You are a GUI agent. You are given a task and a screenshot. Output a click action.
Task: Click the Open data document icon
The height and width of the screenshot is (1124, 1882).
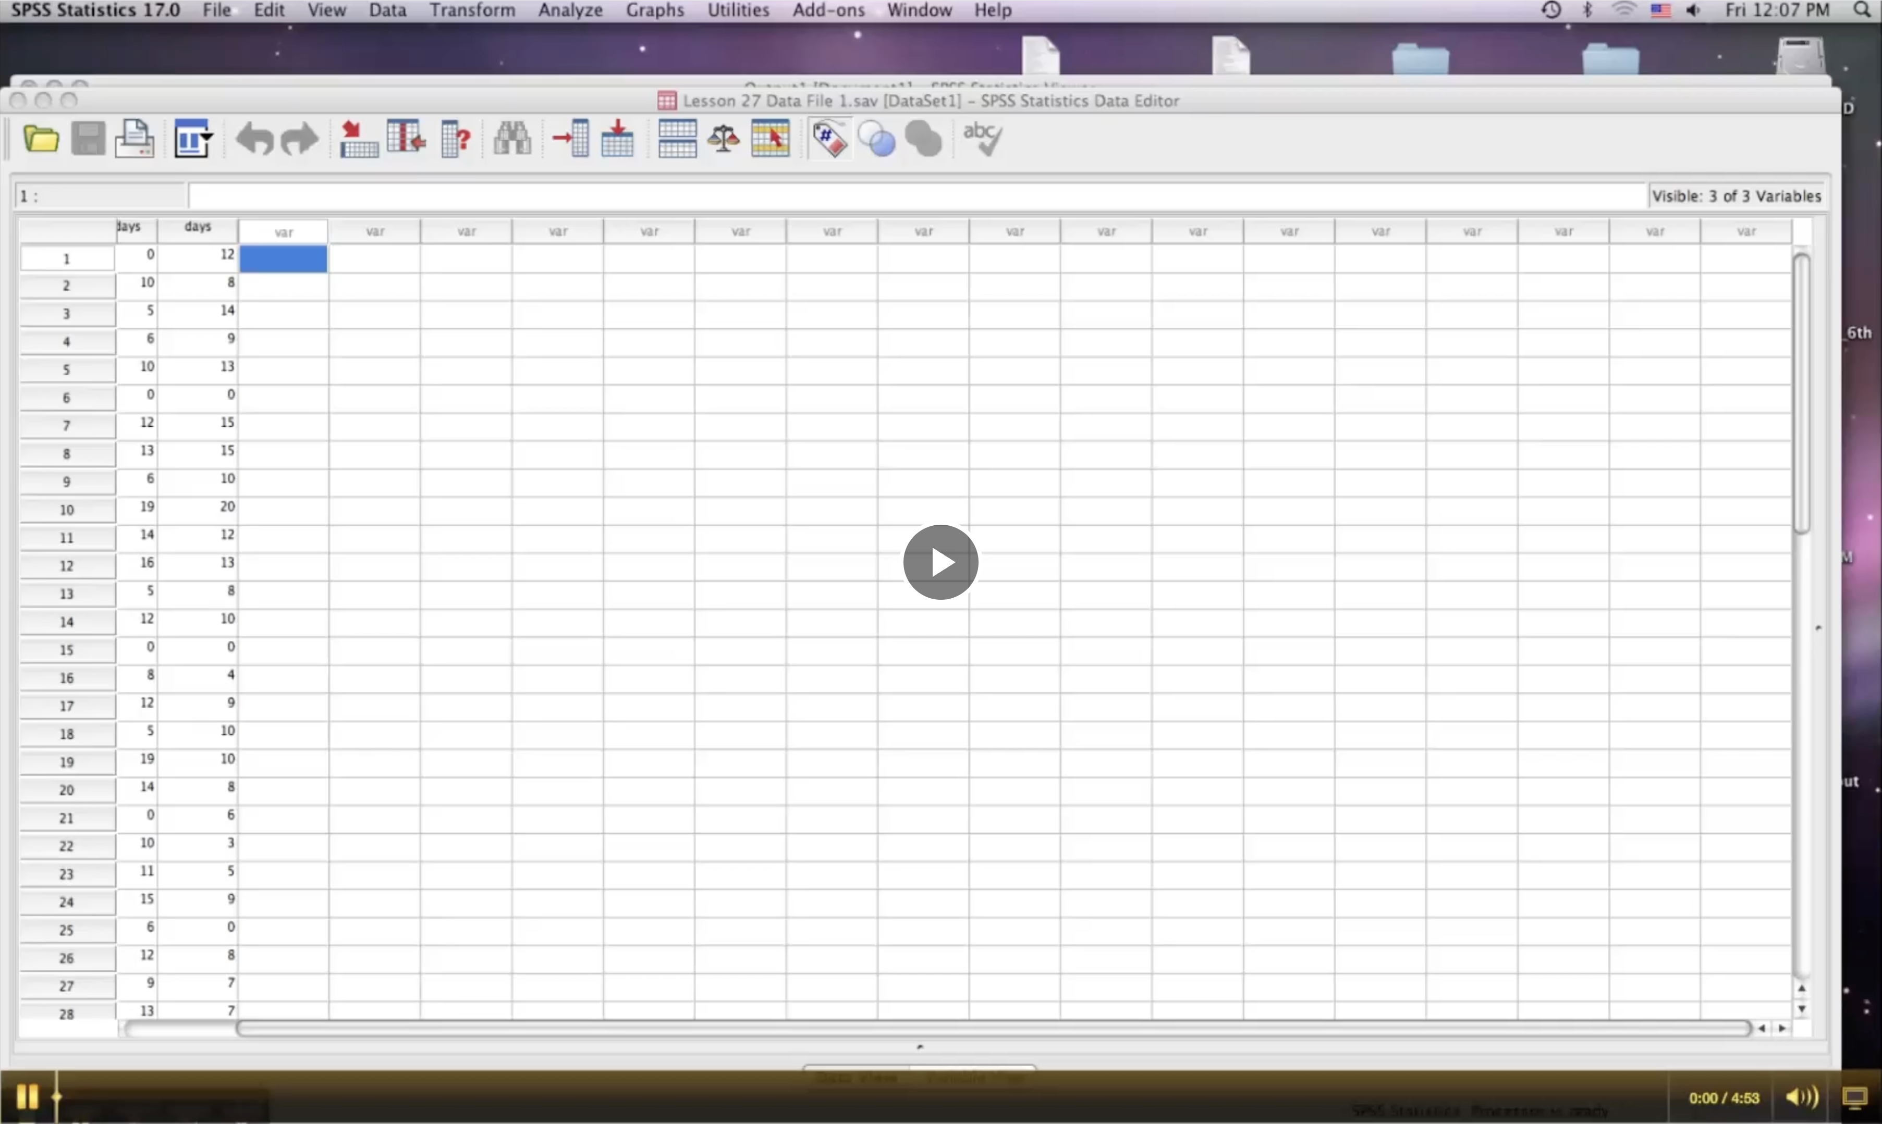click(x=41, y=139)
